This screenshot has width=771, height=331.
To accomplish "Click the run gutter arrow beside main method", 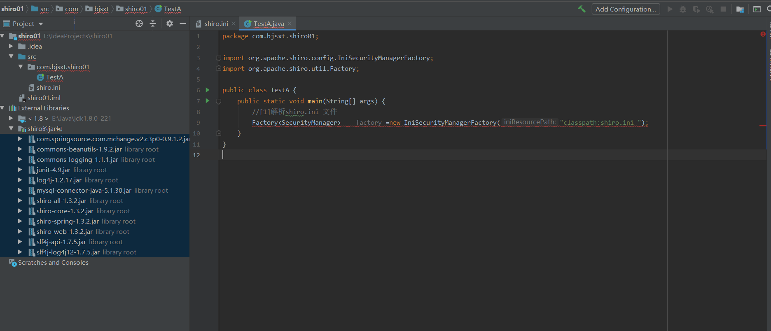I will pos(208,101).
